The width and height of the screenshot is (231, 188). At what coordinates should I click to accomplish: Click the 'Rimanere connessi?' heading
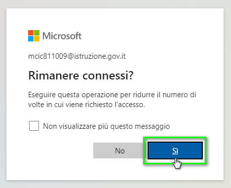[x=81, y=75]
